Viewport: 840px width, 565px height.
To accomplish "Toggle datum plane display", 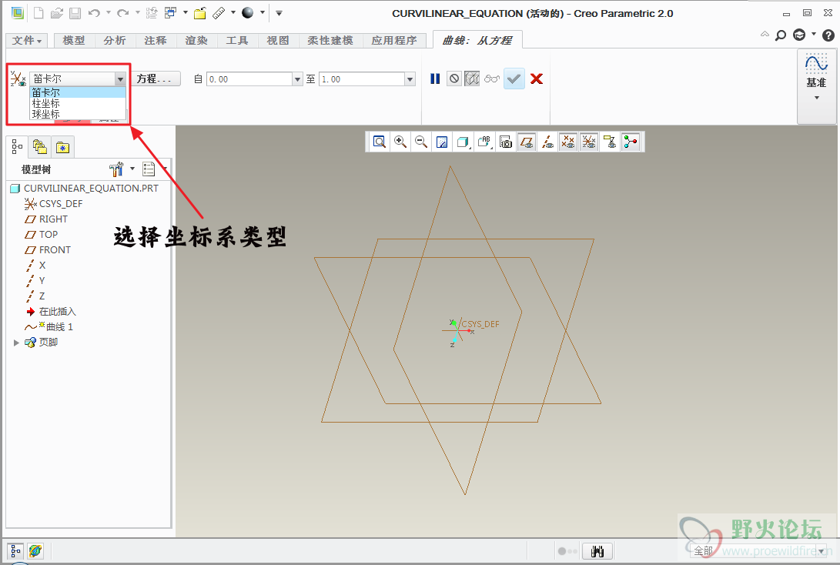I will click(x=526, y=142).
